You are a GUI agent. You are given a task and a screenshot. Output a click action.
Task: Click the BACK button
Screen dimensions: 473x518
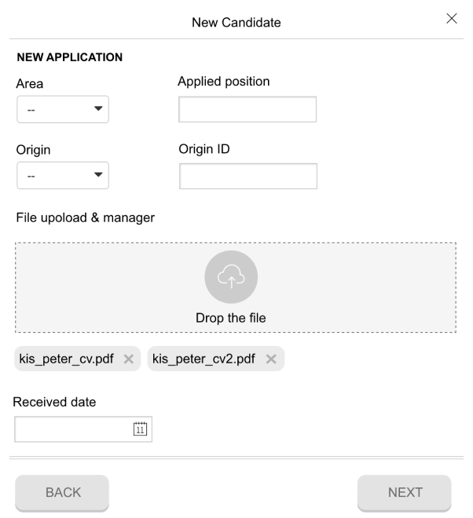[x=62, y=493]
